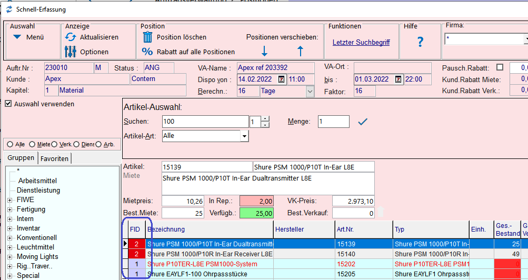Expand the Leuchtmittel tree group
528x280 pixels.
(10, 247)
